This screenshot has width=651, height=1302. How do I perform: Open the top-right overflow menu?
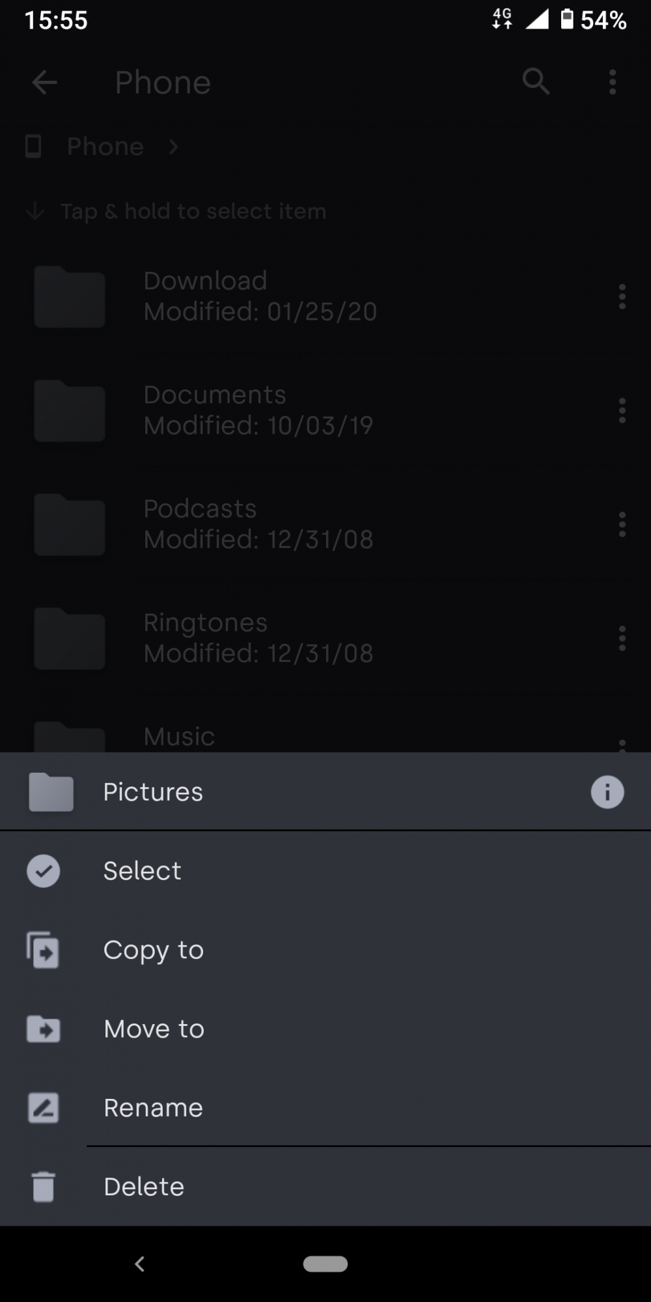pos(612,82)
